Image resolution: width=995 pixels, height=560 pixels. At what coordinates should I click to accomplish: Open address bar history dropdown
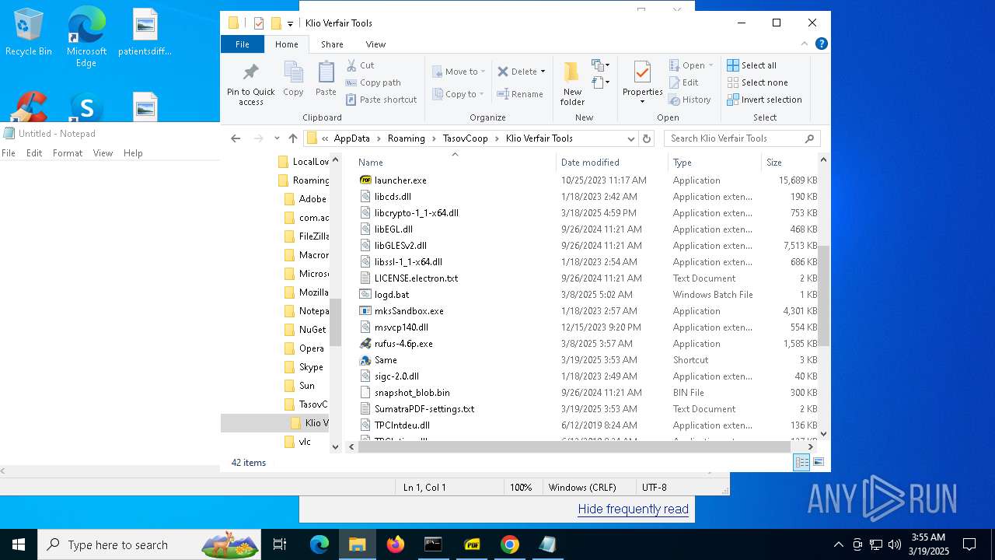click(631, 138)
